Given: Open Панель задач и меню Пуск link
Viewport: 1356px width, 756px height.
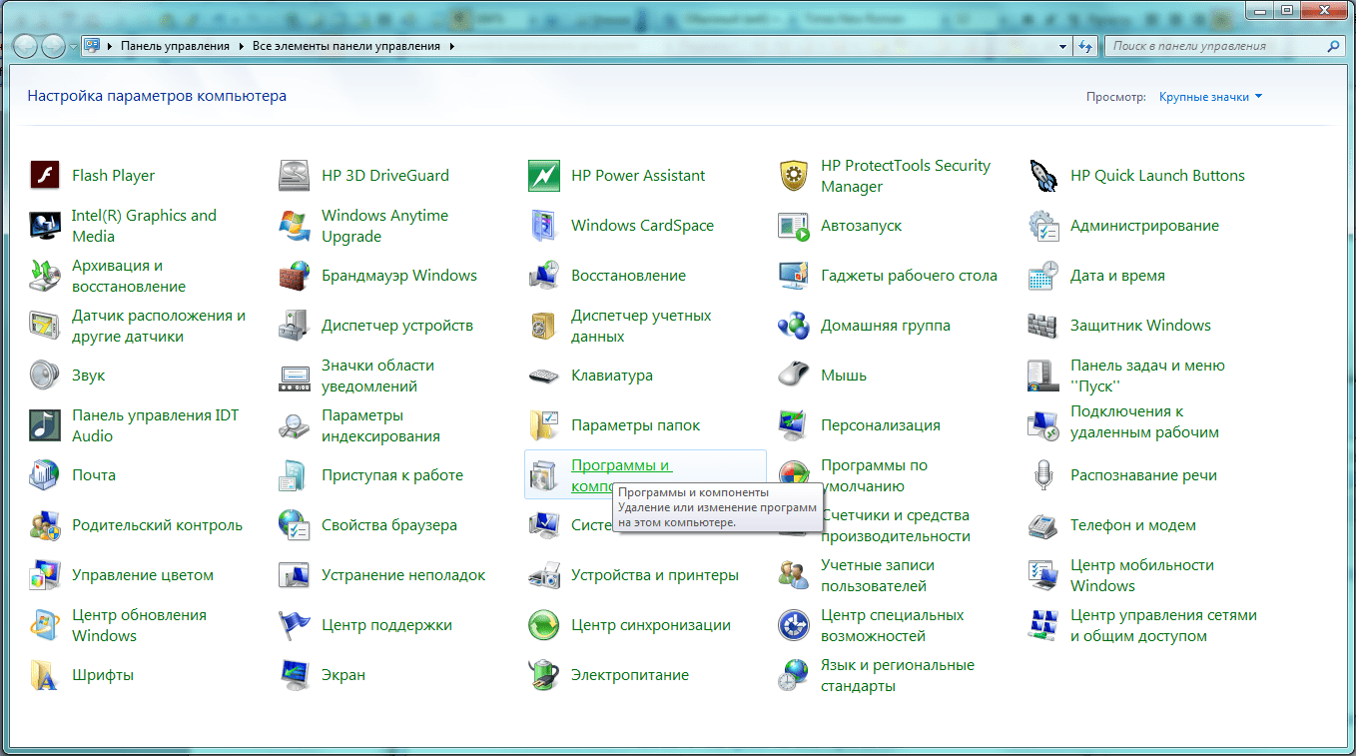Looking at the screenshot, I should point(1147,376).
